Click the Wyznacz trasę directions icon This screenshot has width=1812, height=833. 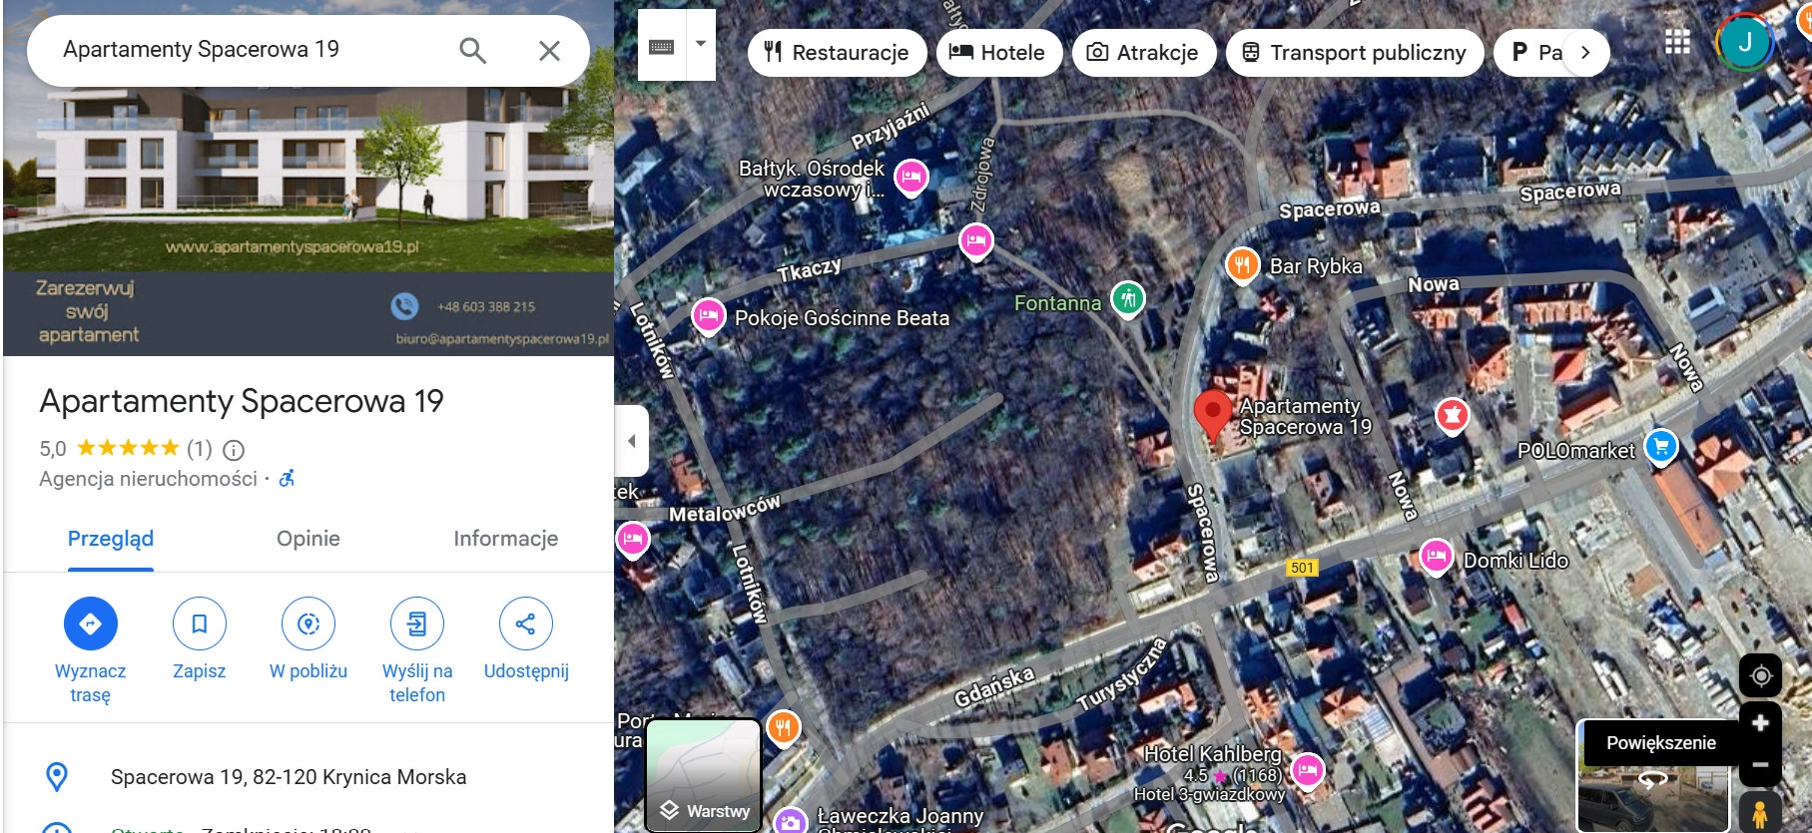[x=90, y=624]
